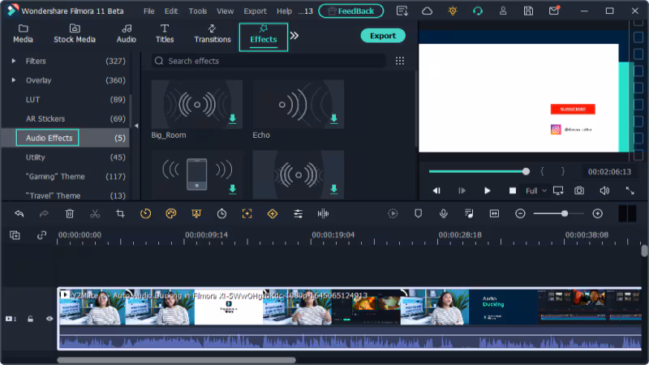Click the green Export button
The height and width of the screenshot is (365, 649).
click(383, 36)
